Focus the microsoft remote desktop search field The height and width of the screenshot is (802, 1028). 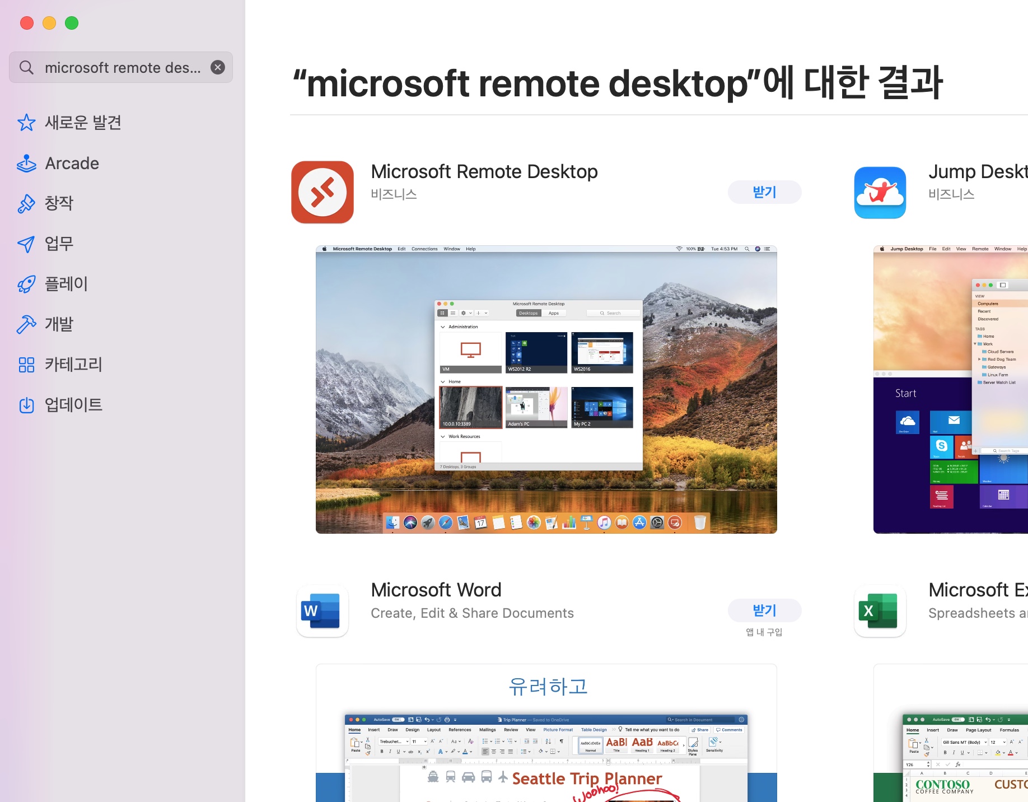[x=121, y=67]
